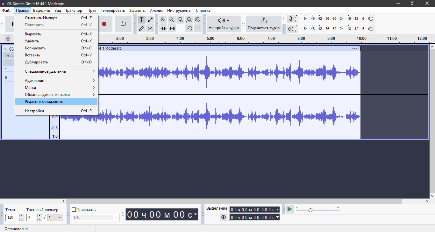Expand Специальное удаление submenu

click(x=56, y=71)
